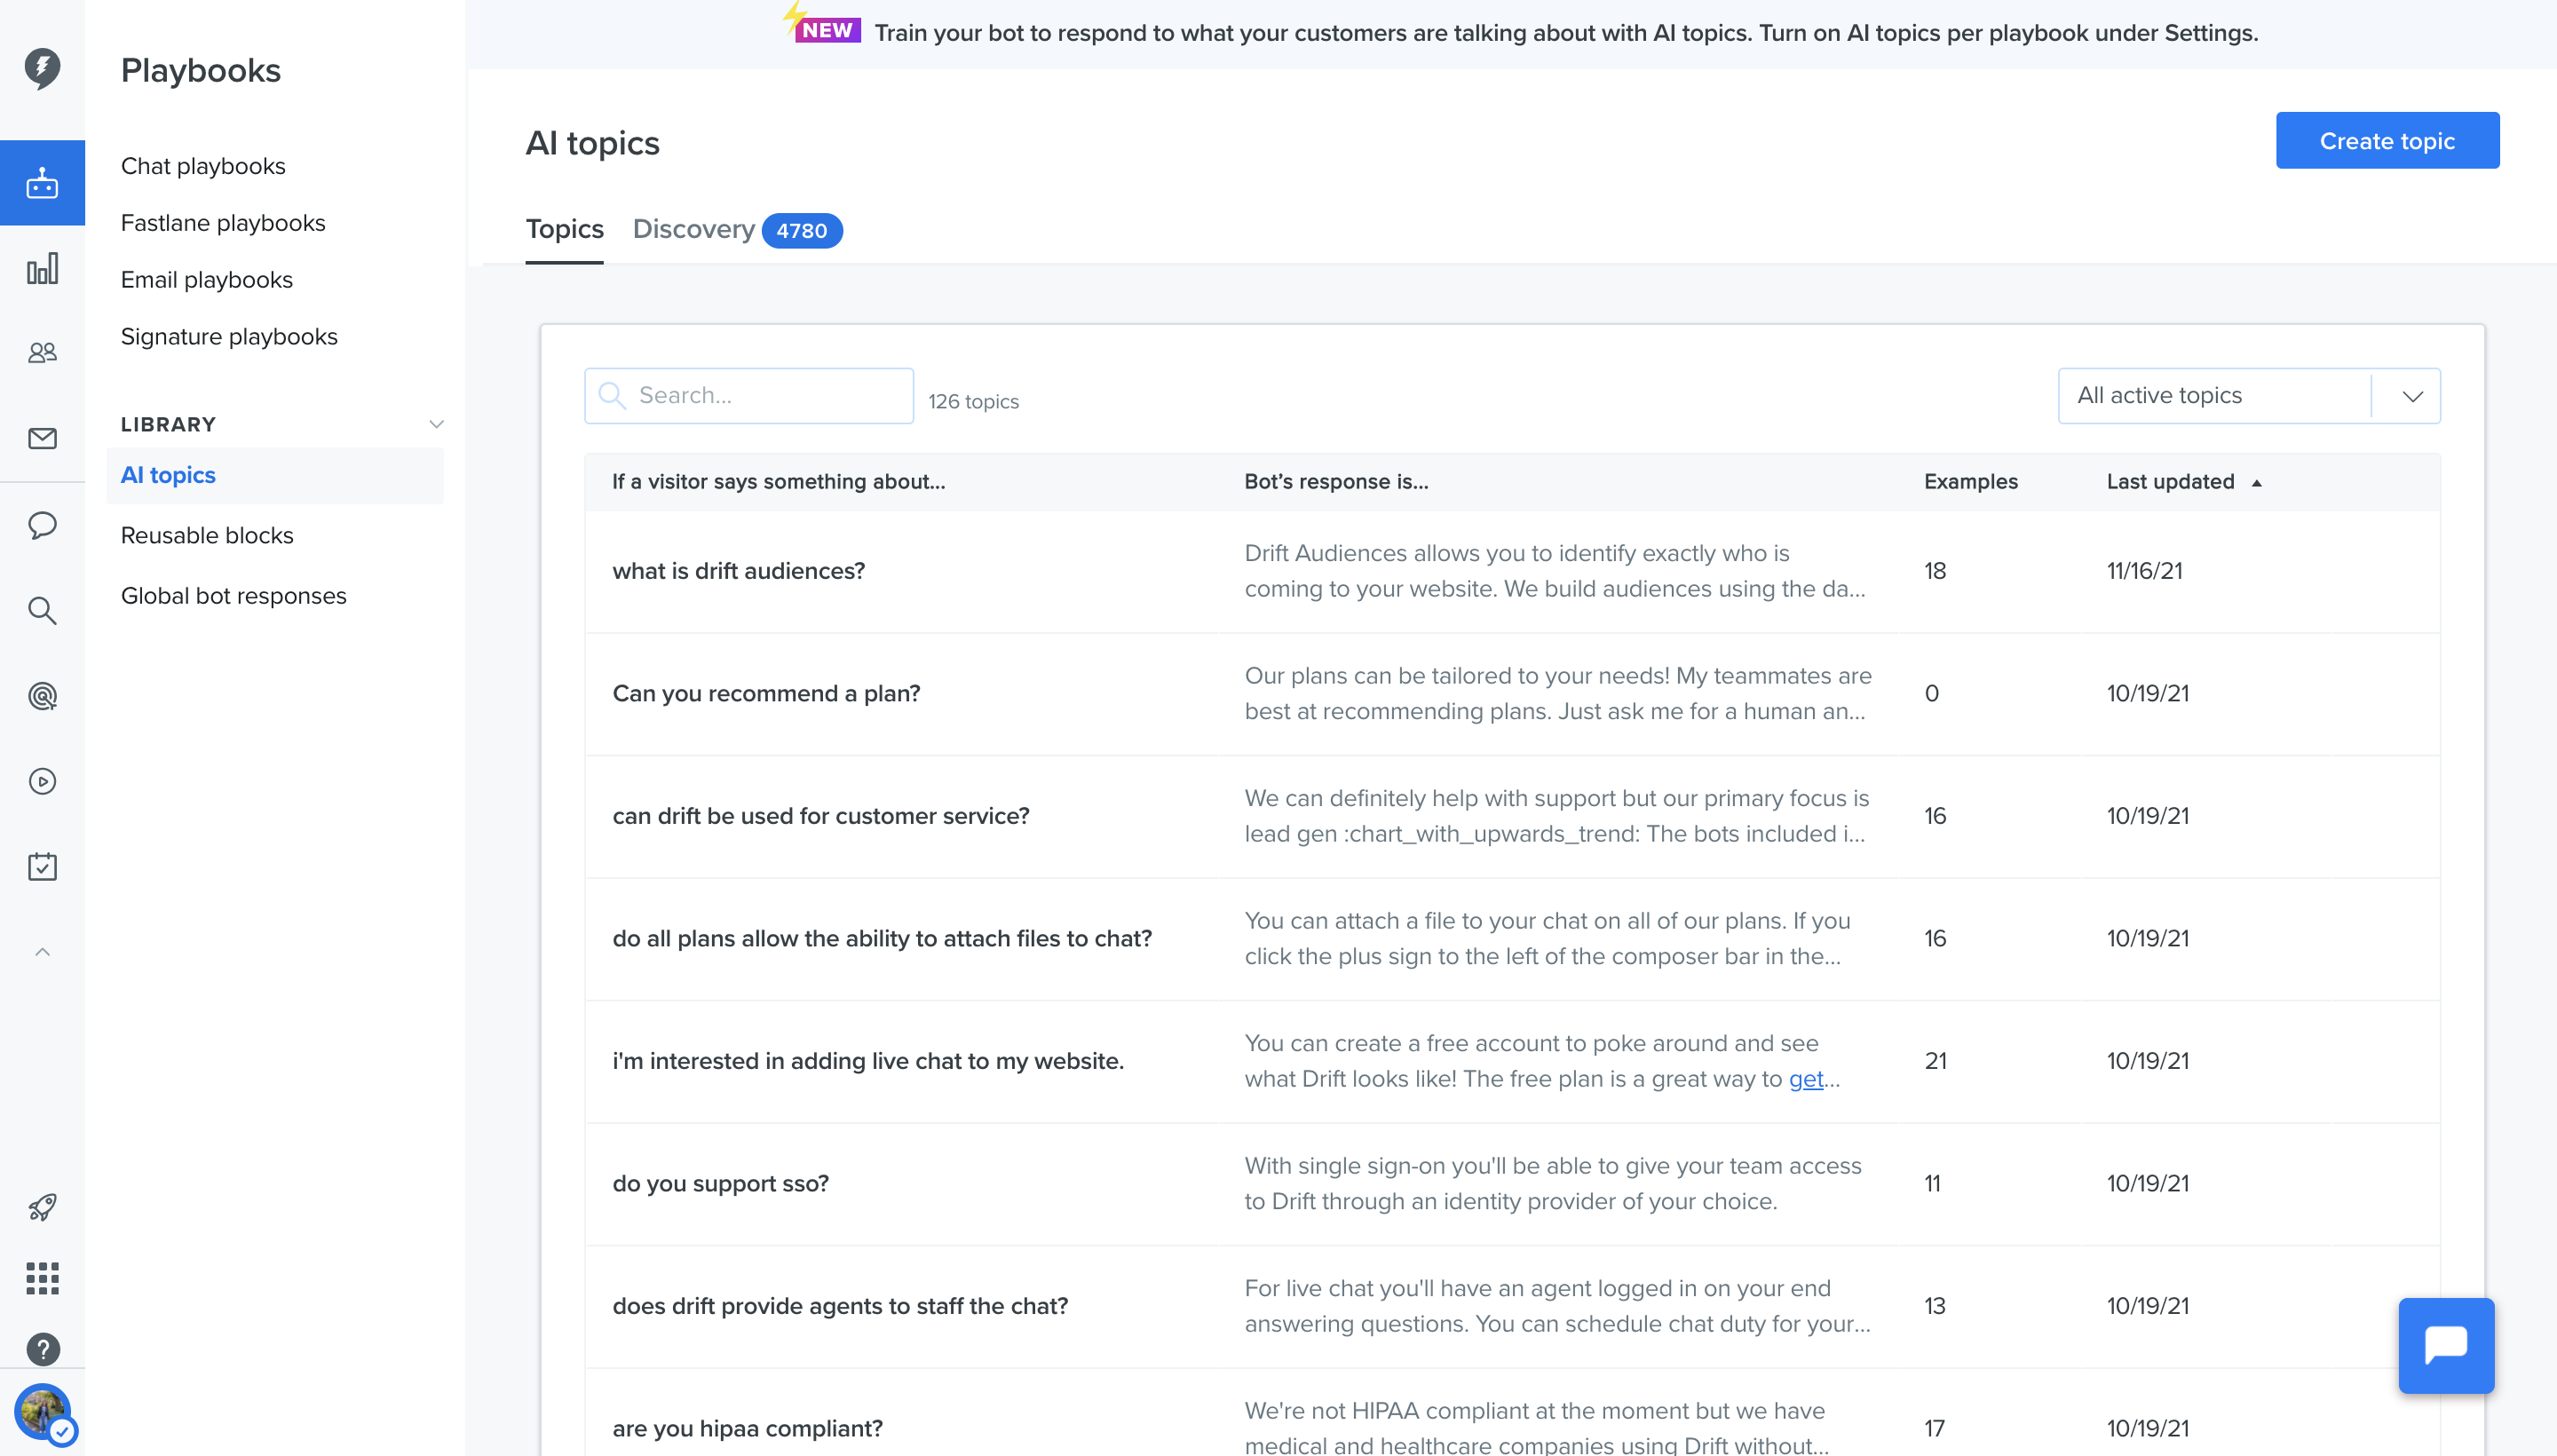This screenshot has height=1456, width=2557.
Task: Click the sidebar magnifying glass search icon
Action: 42,610
